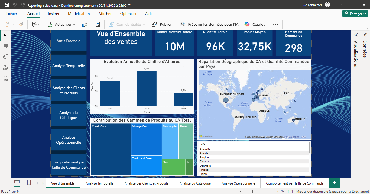
Task: Click Analyse Temporelle navigation button on report
Action: pyautogui.click(x=69, y=66)
